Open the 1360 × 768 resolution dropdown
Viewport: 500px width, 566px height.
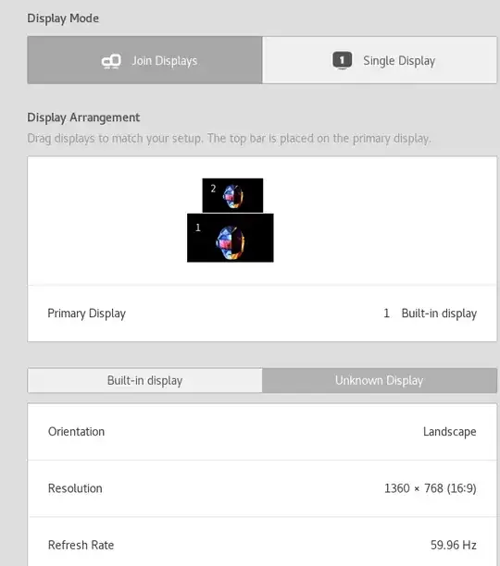pos(430,488)
